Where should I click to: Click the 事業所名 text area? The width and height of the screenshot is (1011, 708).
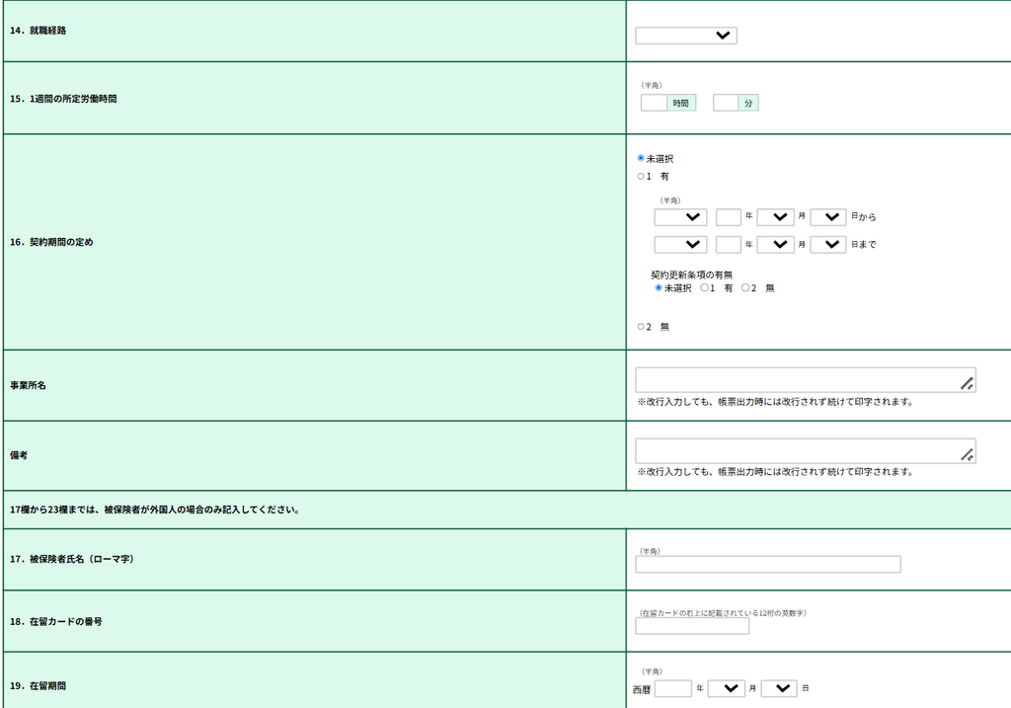(x=806, y=380)
